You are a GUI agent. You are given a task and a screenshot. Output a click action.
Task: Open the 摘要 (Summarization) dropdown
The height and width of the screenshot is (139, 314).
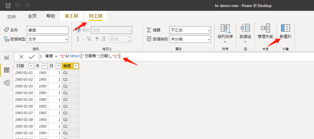(190, 30)
